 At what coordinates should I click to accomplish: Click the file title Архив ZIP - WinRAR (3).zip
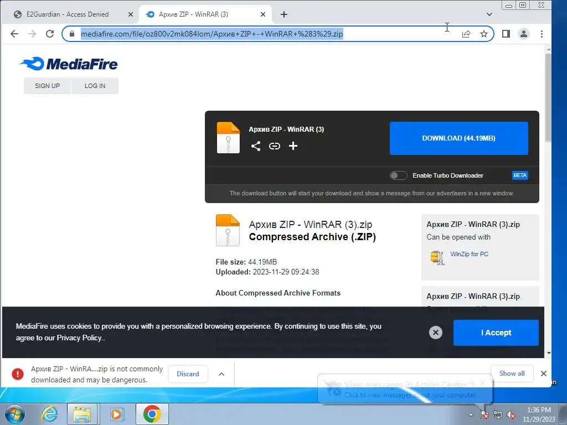coord(311,225)
